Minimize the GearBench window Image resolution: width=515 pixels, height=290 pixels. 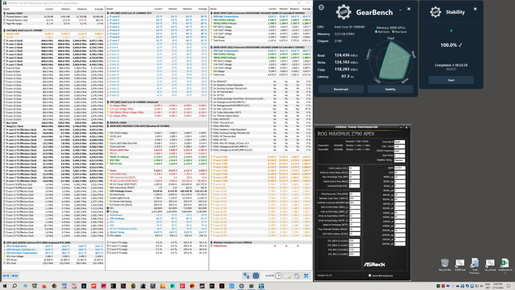(x=400, y=10)
